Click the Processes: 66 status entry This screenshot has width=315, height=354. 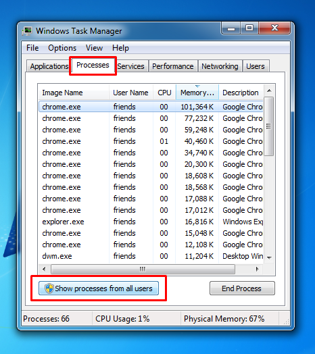[x=47, y=319]
